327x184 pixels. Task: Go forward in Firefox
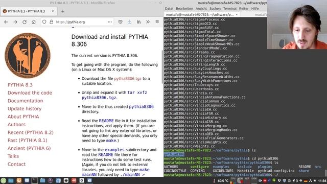click(15, 22)
